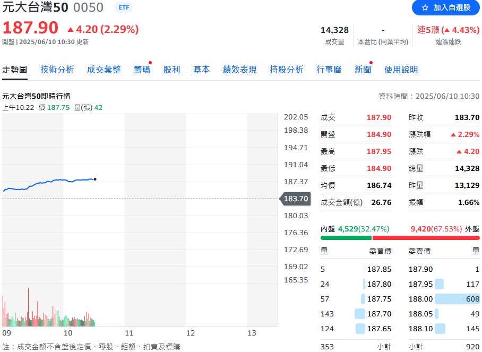Click the 外盤 9,420(67.53%) figure
The height and width of the screenshot is (352, 482).
(436, 229)
